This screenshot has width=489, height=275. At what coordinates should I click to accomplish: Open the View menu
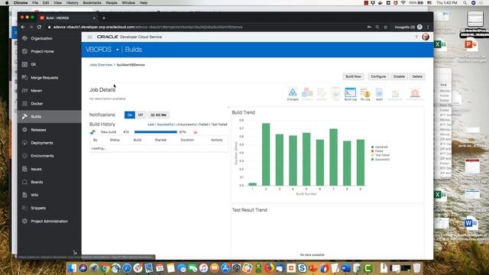click(58, 3)
